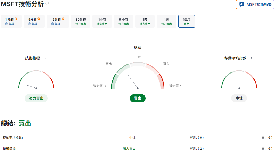Open 解鎖 link under 1分鐘 tab
Image resolution: width=276 pixels, height=152 pixels.
coord(12,24)
